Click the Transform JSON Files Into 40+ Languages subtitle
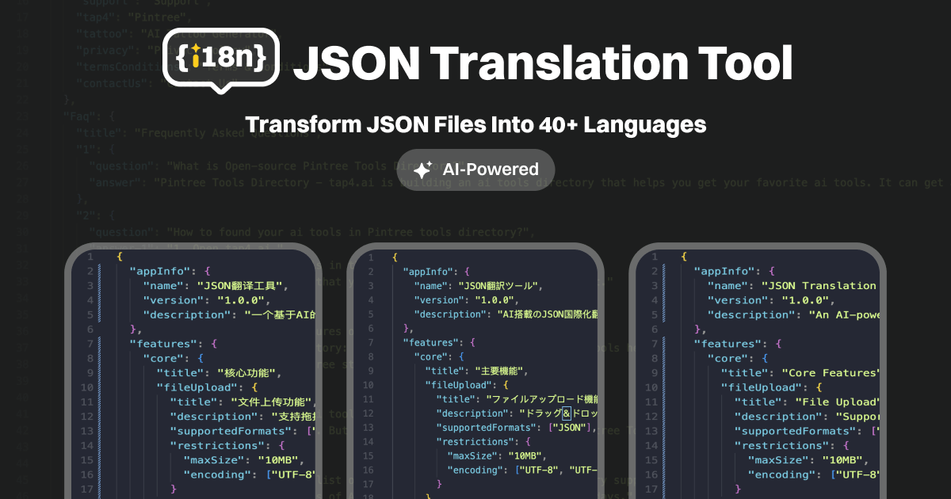The height and width of the screenshot is (499, 951). tap(476, 124)
